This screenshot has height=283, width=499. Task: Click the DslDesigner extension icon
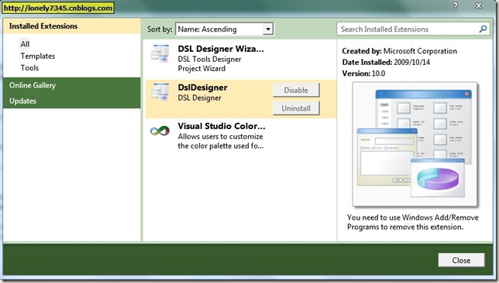[160, 92]
